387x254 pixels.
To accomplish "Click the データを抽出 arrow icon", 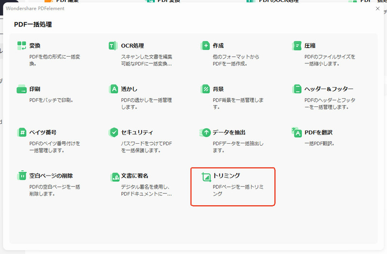I will click(x=205, y=133).
